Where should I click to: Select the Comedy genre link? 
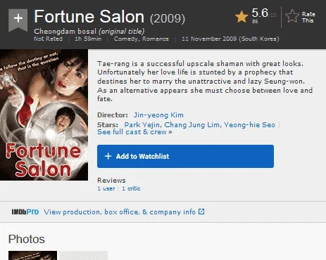pyautogui.click(x=126, y=39)
